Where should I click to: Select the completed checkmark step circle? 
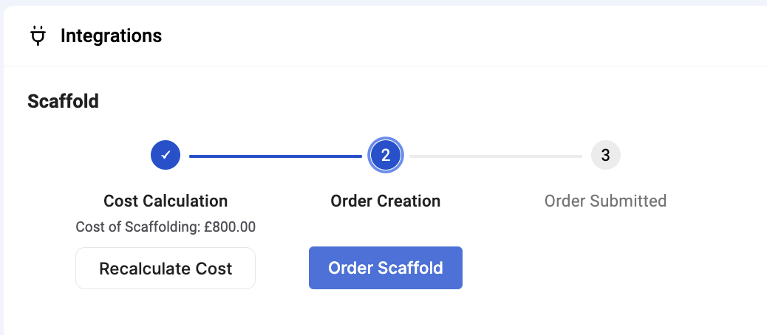pos(166,155)
